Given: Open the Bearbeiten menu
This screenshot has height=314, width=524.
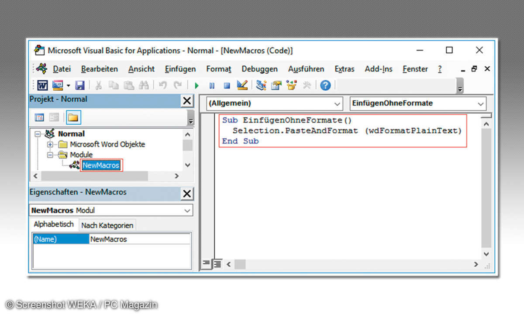Looking at the screenshot, I should tap(100, 69).
